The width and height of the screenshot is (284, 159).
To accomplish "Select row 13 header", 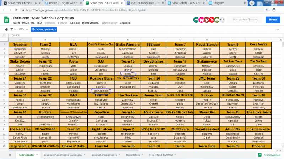I will [x=4, y=95].
